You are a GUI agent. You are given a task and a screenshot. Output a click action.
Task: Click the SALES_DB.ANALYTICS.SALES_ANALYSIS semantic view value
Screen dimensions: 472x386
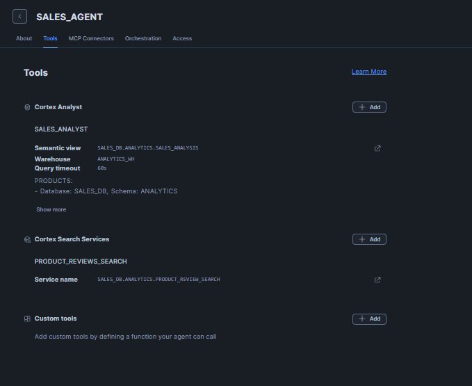point(147,148)
